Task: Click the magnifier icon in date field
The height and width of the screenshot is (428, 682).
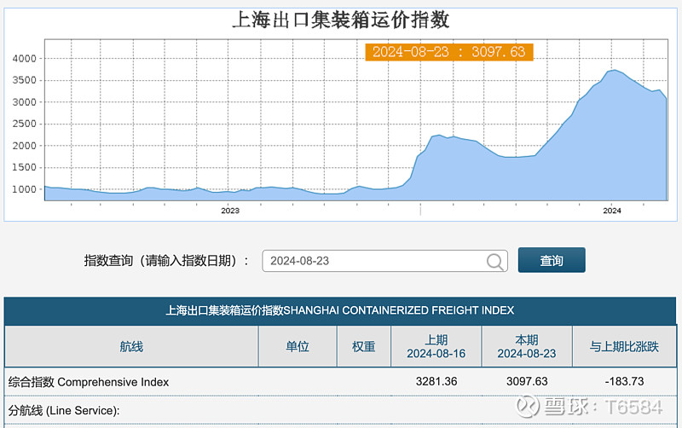Action: 495,262
